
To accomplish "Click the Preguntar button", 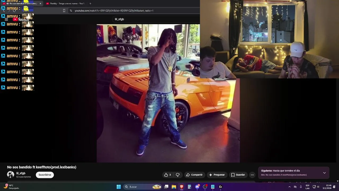I will click(217, 175).
